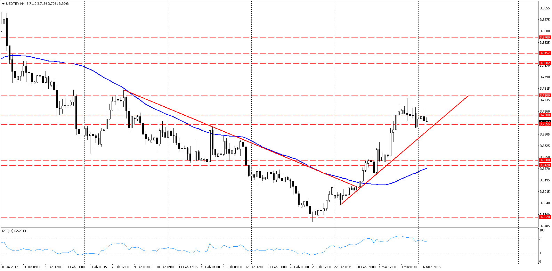Click the 9 Feb 01:00 time label

pos(143,267)
